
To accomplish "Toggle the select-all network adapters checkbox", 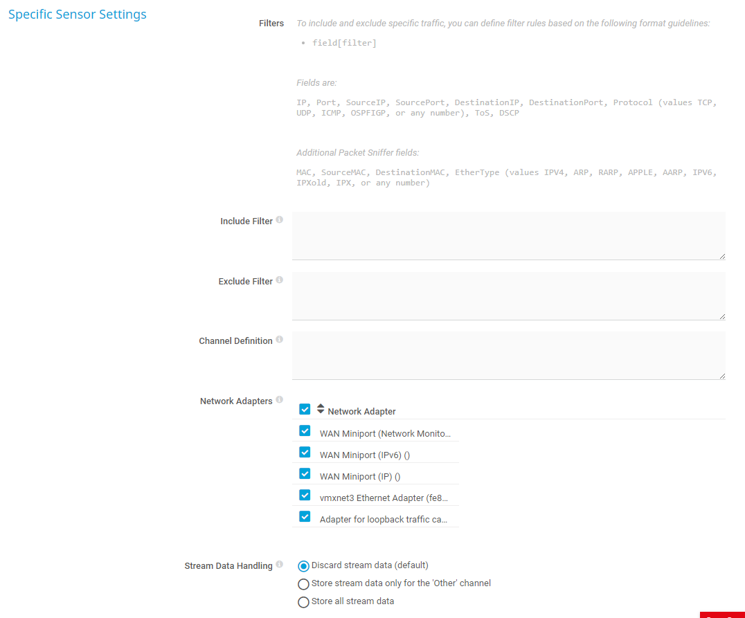I will pyautogui.click(x=305, y=409).
